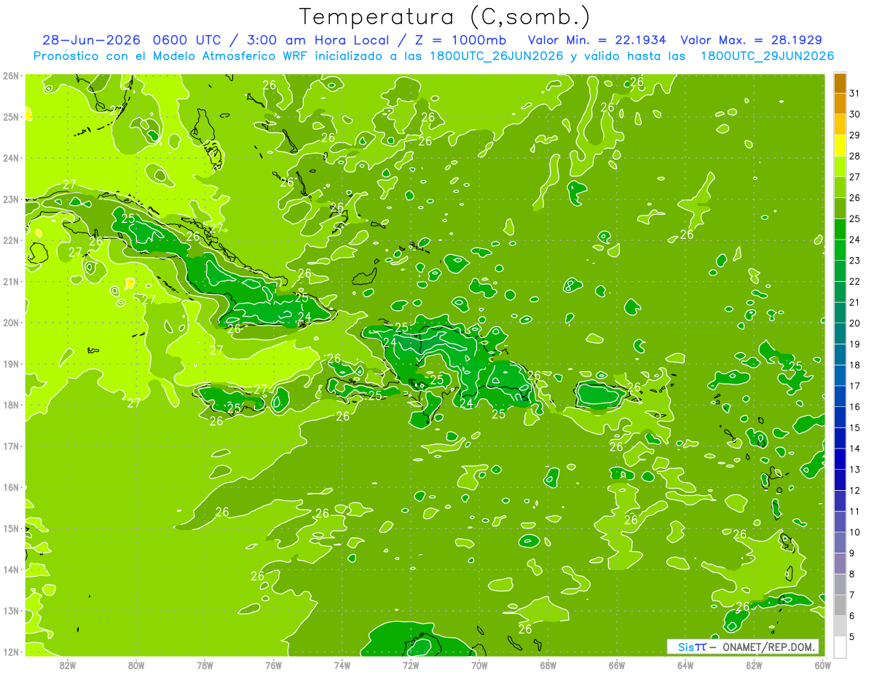Click the 68W longitude axis label

[x=548, y=665]
